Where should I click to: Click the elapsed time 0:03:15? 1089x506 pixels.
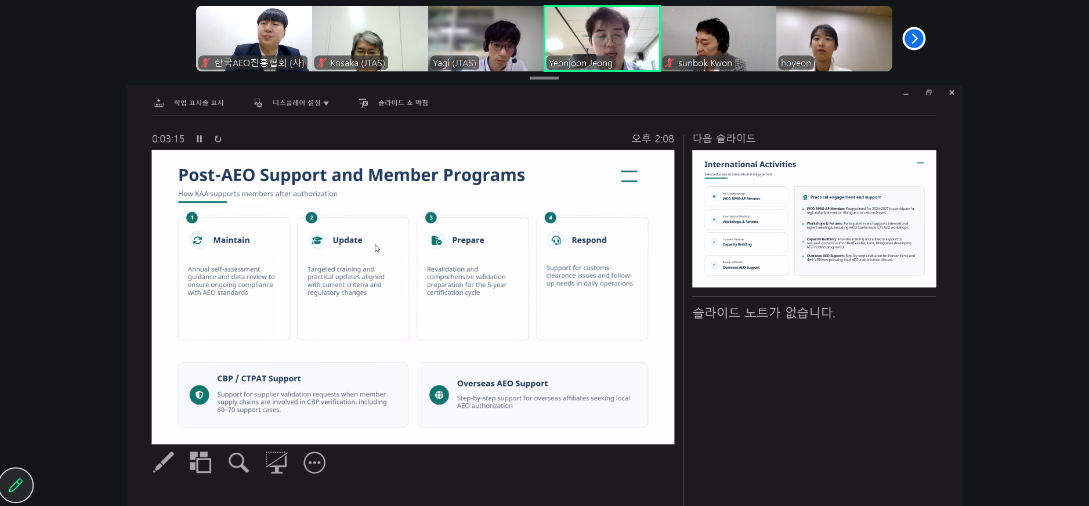tap(168, 139)
